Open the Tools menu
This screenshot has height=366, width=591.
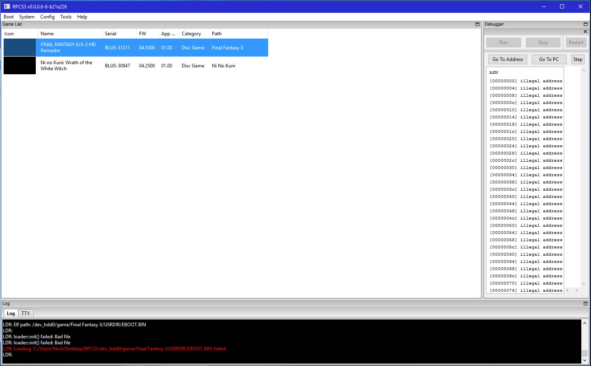coord(66,17)
